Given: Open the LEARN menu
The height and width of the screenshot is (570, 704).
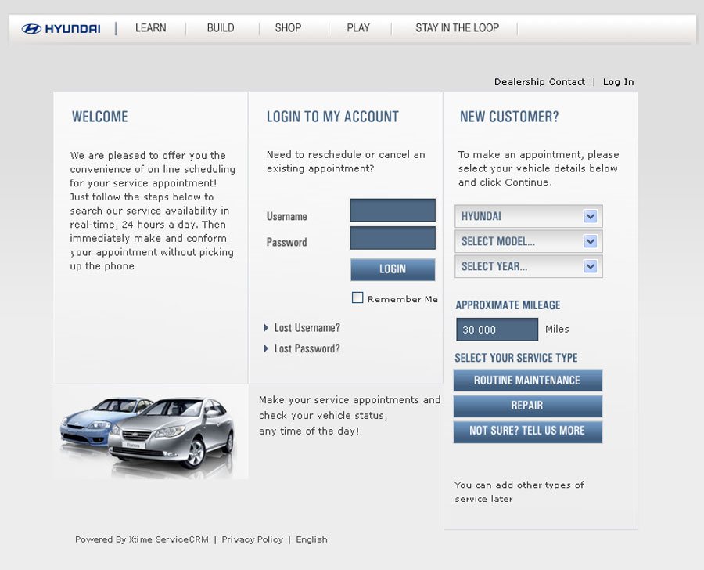Looking at the screenshot, I should (x=150, y=28).
